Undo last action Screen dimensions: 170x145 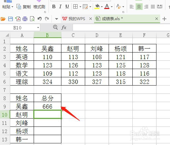pos(40,19)
